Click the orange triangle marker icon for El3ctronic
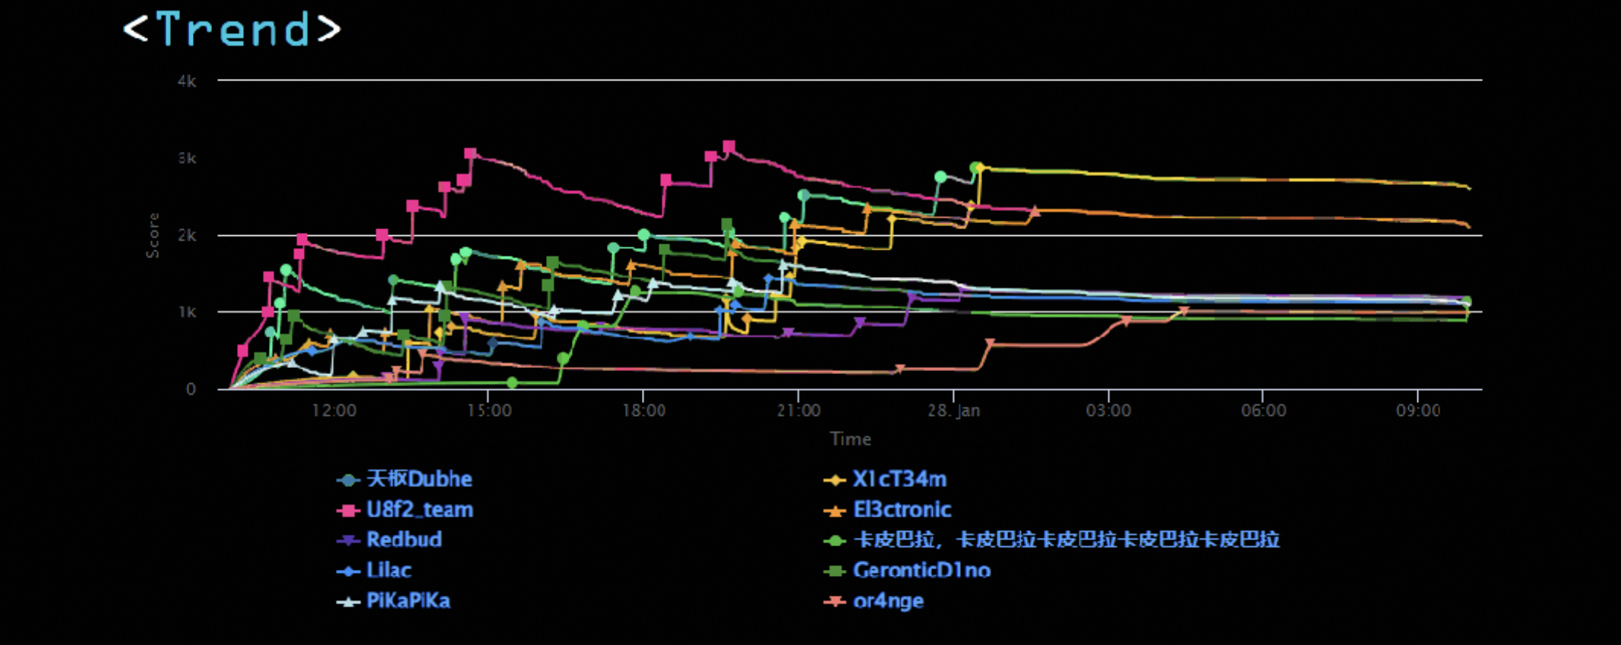 [835, 511]
